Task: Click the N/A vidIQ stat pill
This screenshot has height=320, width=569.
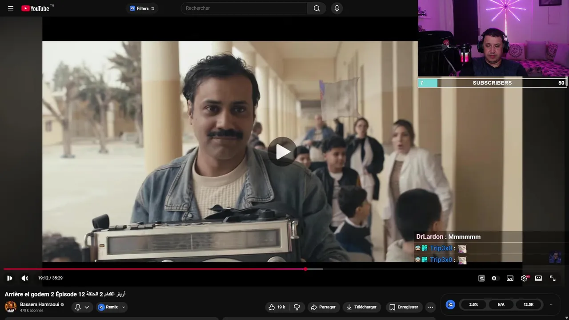Action: pyautogui.click(x=501, y=304)
